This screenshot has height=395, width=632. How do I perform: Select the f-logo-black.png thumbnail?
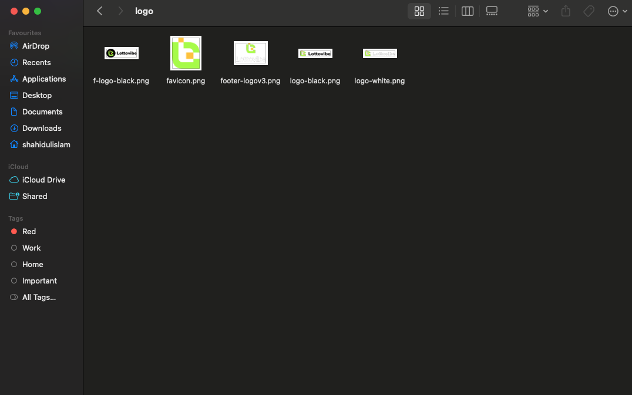point(122,53)
